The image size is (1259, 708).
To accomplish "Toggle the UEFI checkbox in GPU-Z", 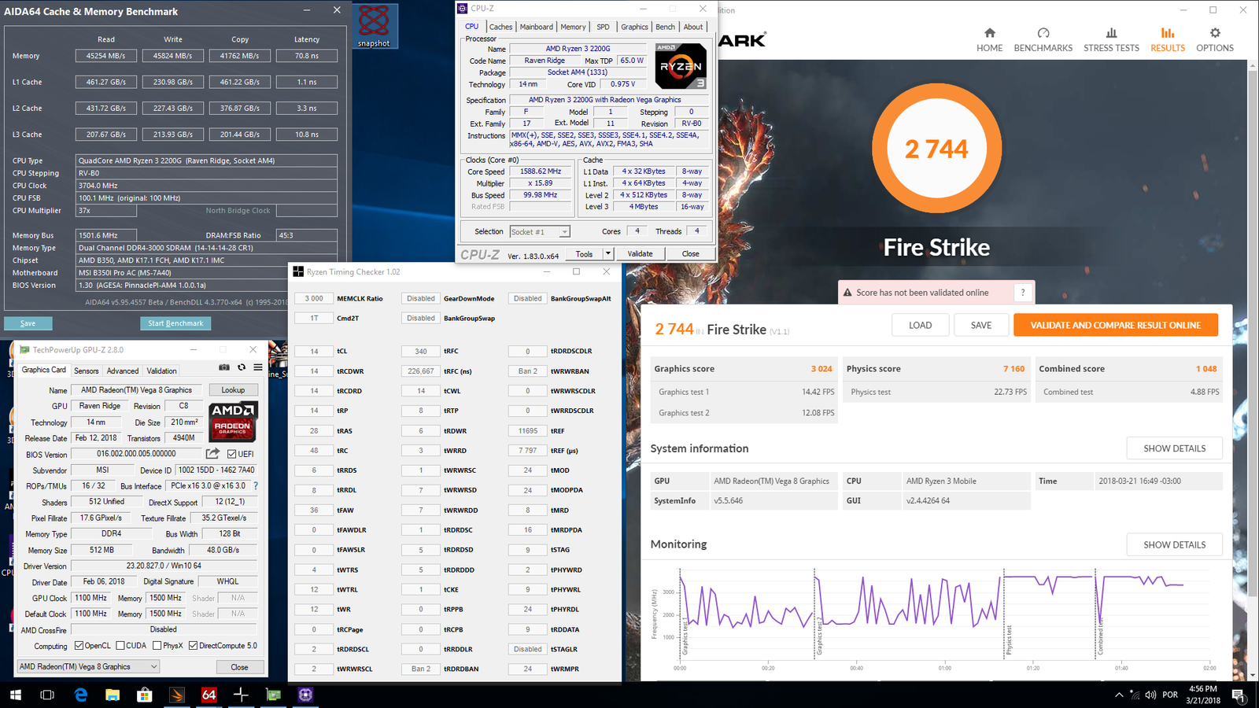I will [232, 454].
